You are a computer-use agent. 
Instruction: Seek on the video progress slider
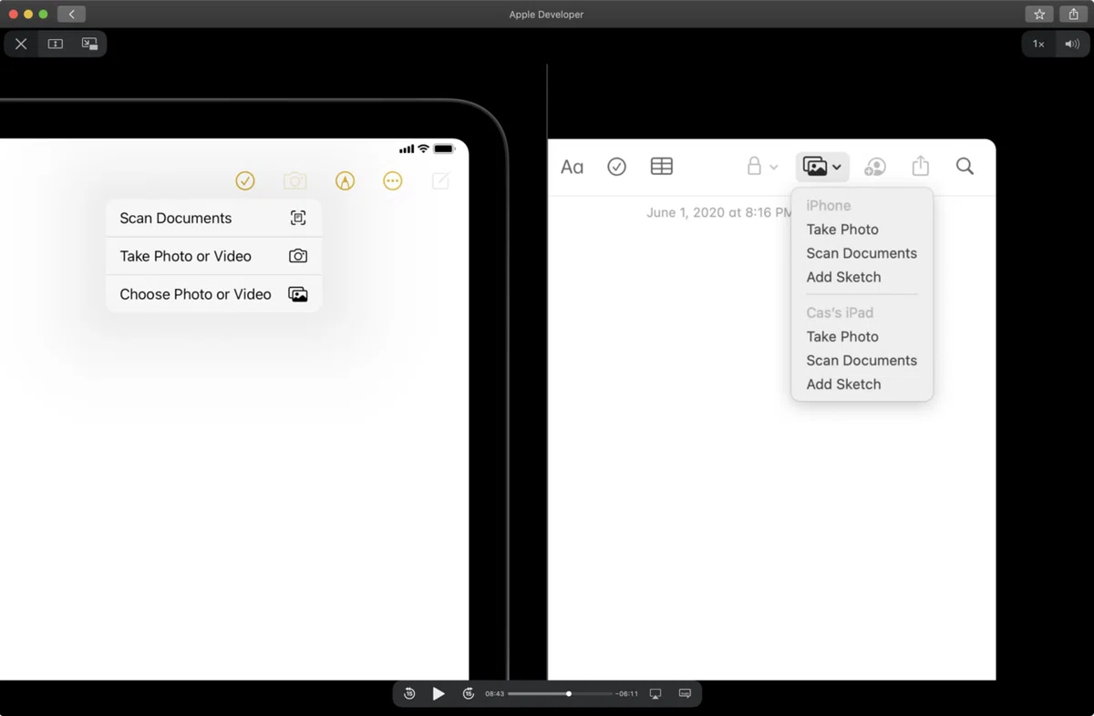560,694
